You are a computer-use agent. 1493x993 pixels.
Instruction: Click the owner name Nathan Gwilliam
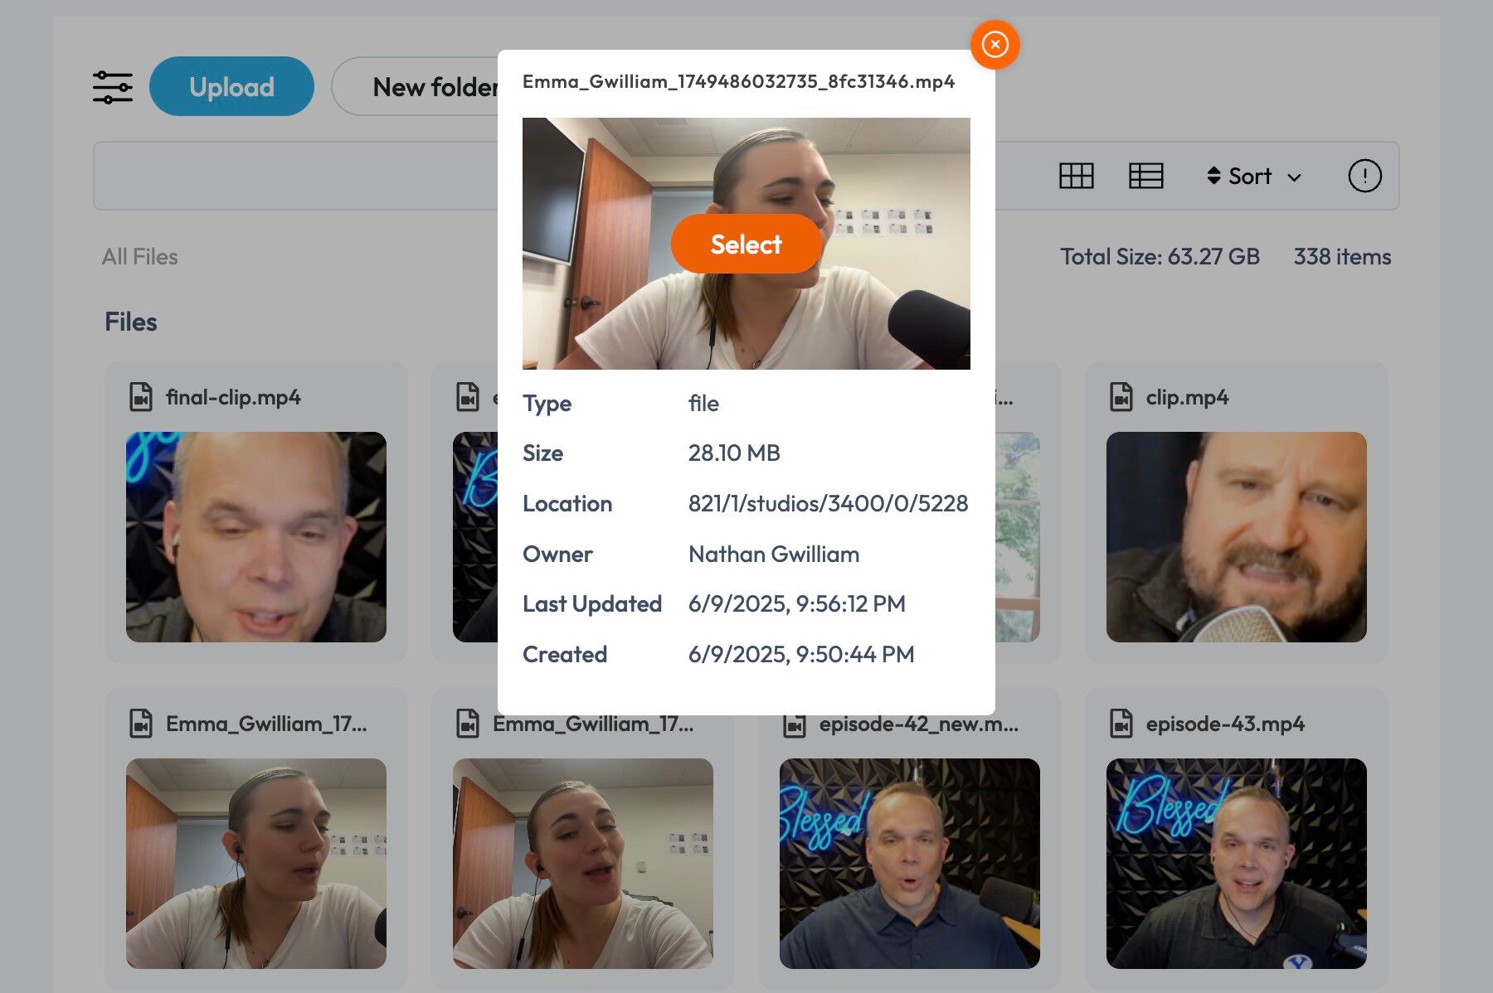(774, 555)
